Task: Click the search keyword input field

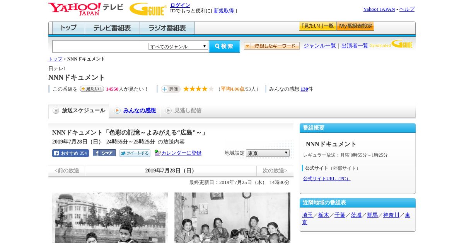Action: click(101, 46)
